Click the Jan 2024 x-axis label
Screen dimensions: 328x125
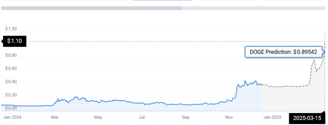pos(12,117)
